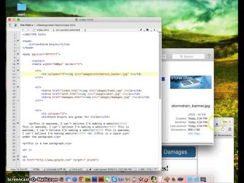Click the index.html home.jpg link code line
This screenshot has width=244, height=183.
pos(91,90)
